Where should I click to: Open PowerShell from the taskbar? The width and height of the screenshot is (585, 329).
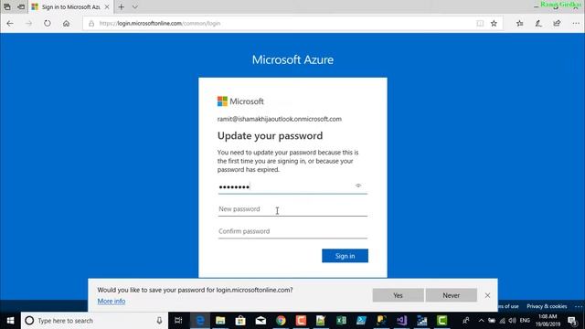(x=361, y=321)
